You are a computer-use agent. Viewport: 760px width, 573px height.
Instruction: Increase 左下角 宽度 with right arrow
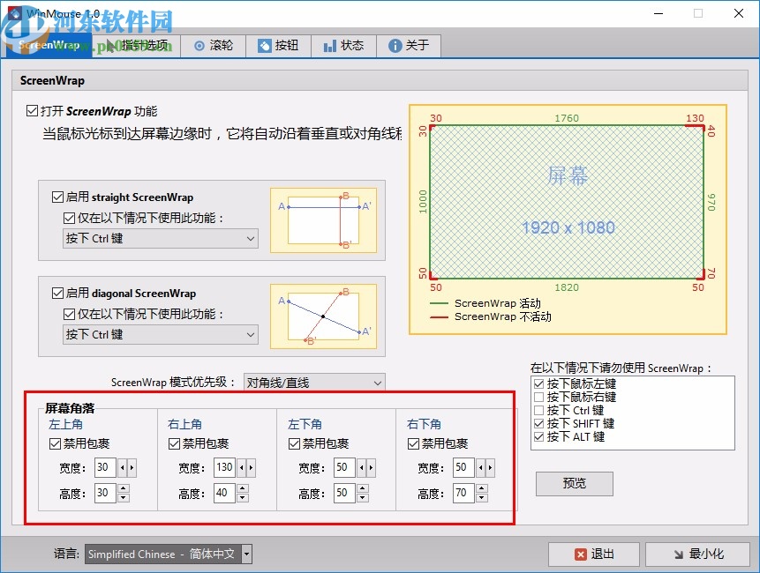pyautogui.click(x=371, y=467)
